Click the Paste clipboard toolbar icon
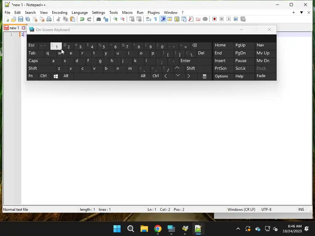 point(73,19)
